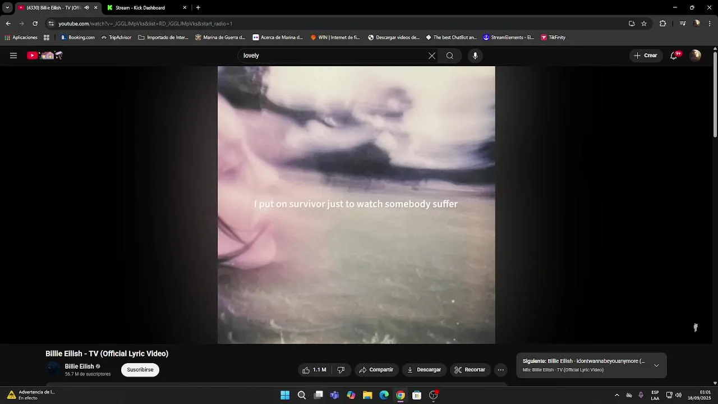Switch to Stream - Kick Dashboard tab
The image size is (718, 404).
point(140,8)
